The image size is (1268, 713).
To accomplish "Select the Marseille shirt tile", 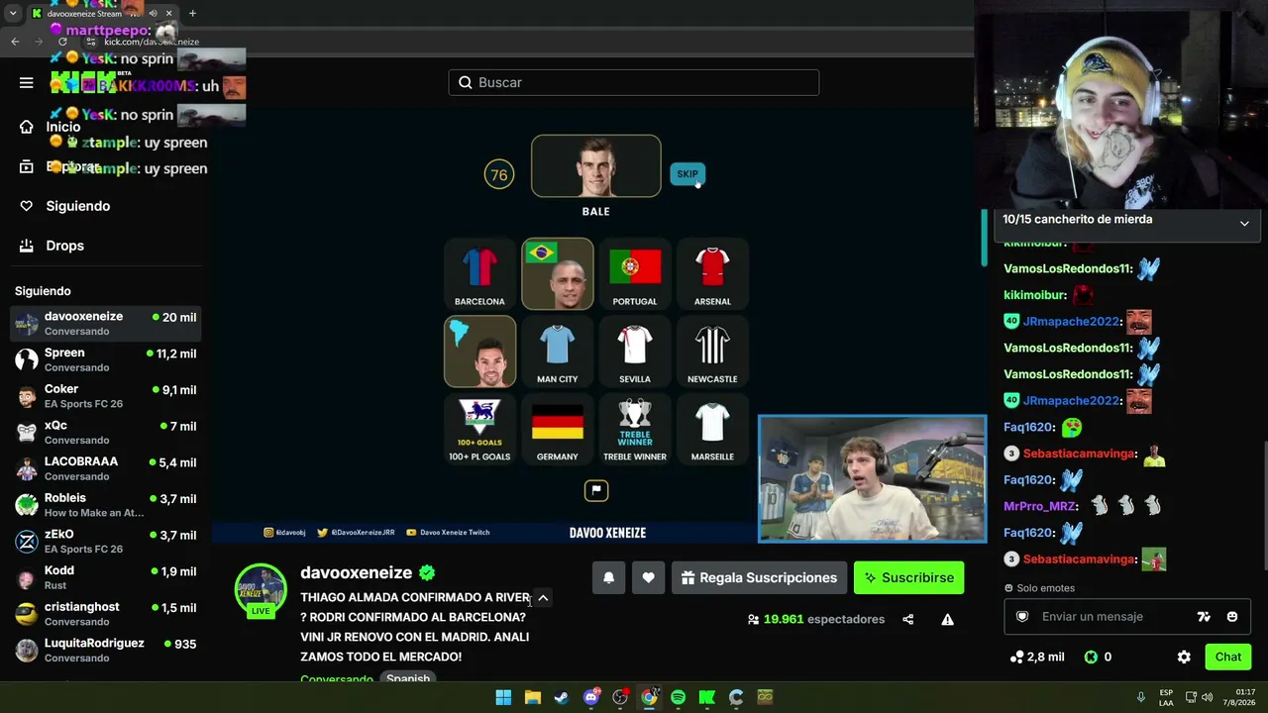I will tap(712, 430).
